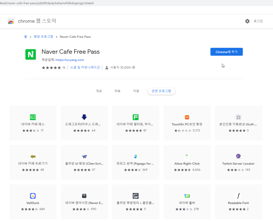Select the 관련 프로그램 tab
The height and width of the screenshot is (221, 273).
(x=161, y=91)
